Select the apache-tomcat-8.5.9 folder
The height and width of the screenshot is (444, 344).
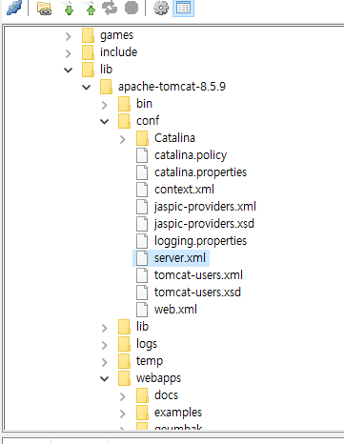point(172,87)
